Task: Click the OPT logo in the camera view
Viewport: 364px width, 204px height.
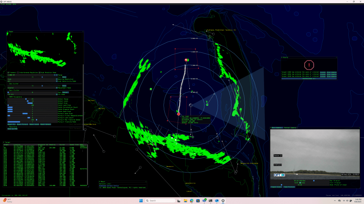Action: (279, 175)
